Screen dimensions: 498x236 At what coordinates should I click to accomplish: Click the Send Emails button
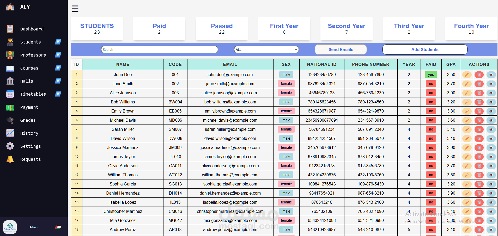point(341,49)
